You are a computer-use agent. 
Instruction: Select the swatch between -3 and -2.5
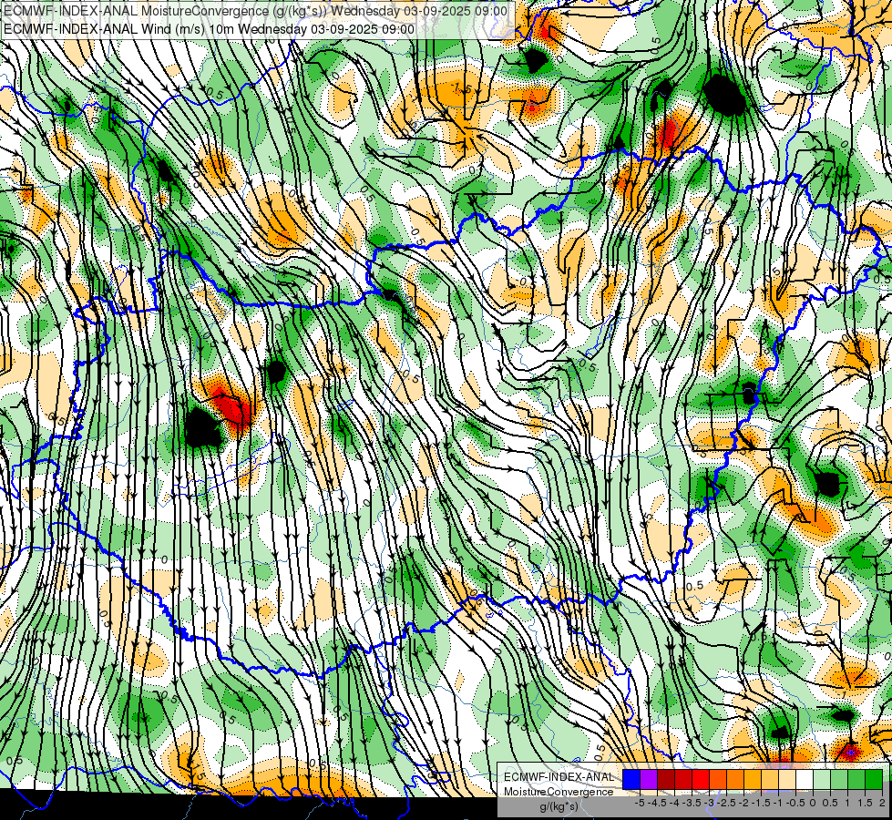pos(718,779)
